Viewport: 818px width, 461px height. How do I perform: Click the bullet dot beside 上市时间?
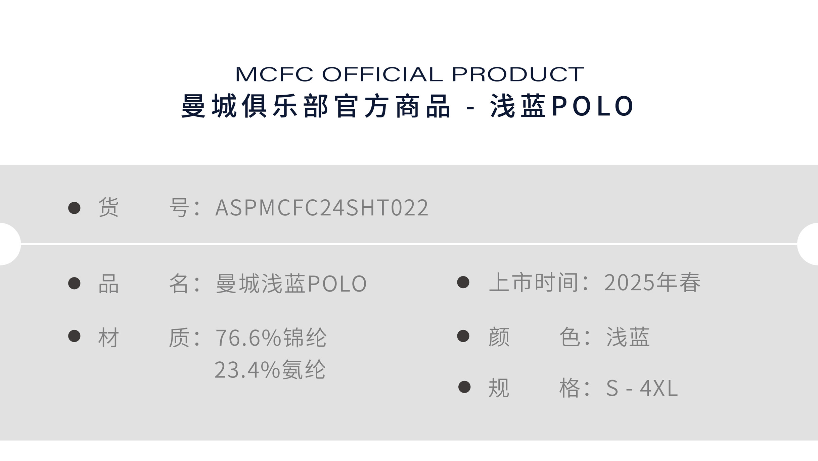(463, 282)
